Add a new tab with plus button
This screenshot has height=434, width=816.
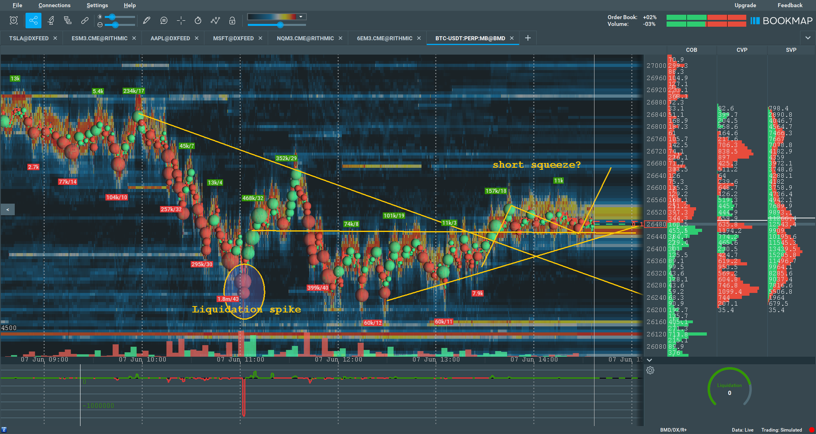(x=528, y=38)
